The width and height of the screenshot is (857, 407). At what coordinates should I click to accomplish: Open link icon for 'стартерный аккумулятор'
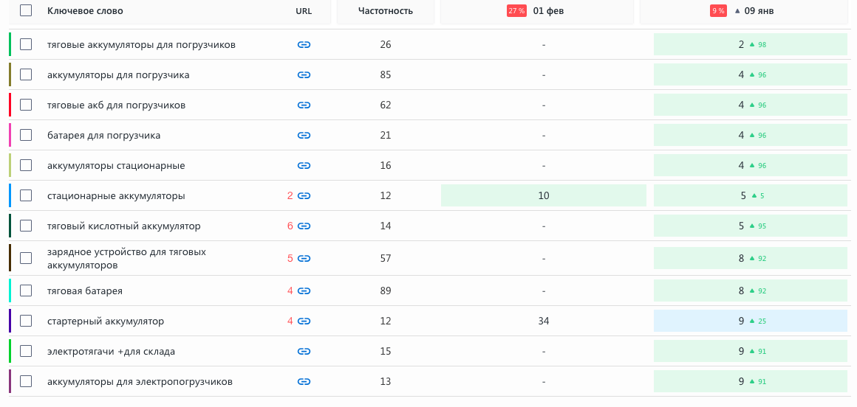(304, 321)
